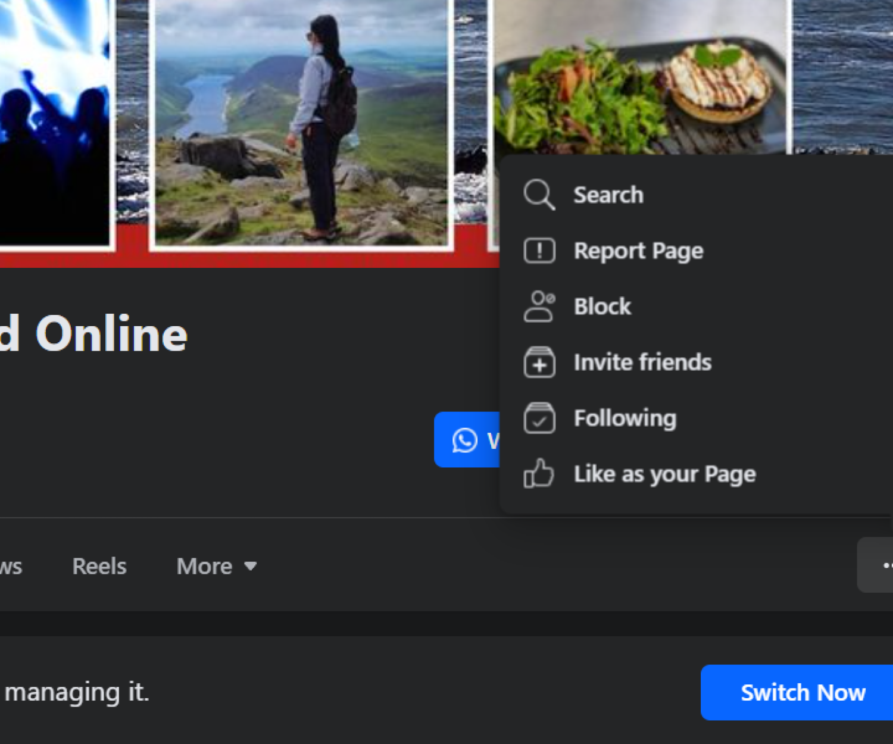Select Report Page from the menu
Viewport: 893px width, 744px height.
tap(638, 251)
